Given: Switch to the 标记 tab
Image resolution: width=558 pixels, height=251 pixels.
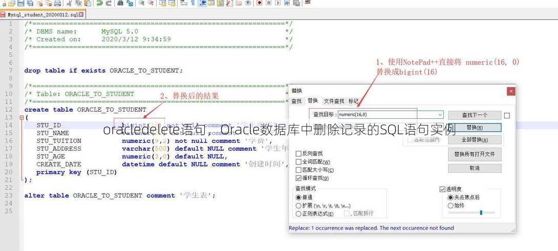Looking at the screenshot, I should pos(353,101).
